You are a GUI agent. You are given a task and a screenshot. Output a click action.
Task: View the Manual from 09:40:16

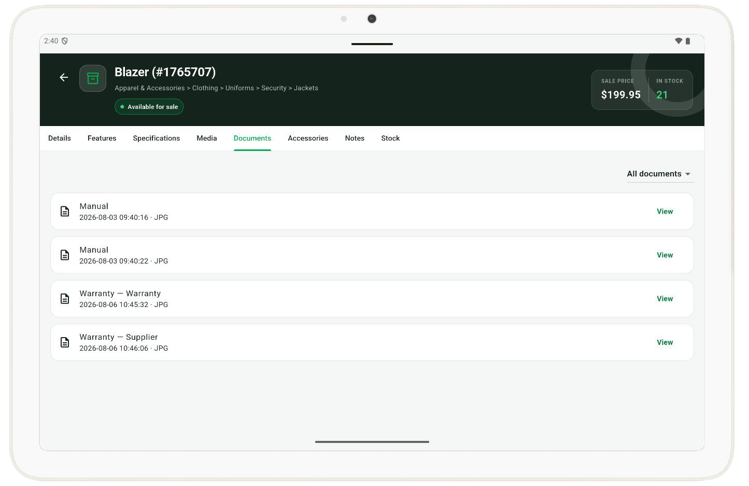(665, 212)
